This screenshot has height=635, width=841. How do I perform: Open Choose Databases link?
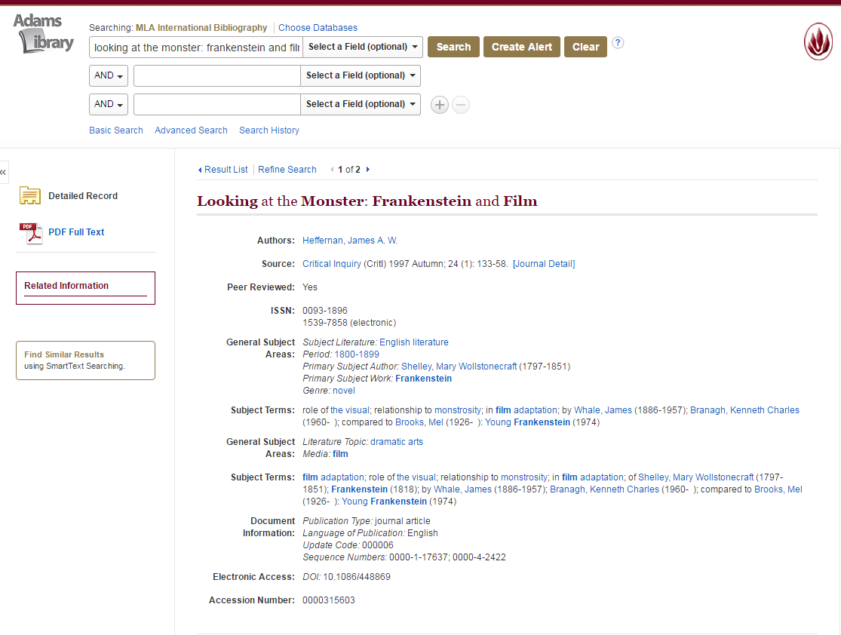[x=318, y=28]
